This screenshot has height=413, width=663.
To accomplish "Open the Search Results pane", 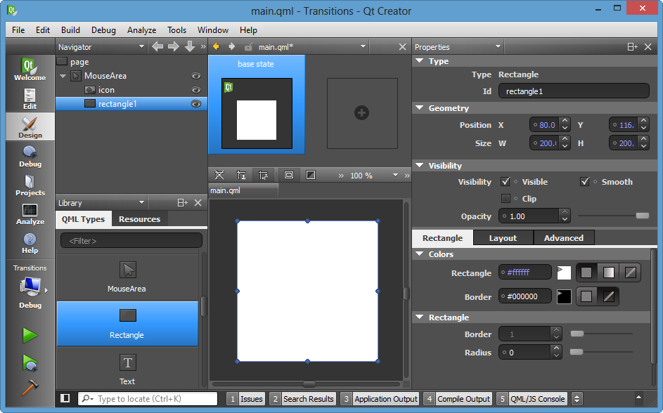I will click(x=303, y=399).
